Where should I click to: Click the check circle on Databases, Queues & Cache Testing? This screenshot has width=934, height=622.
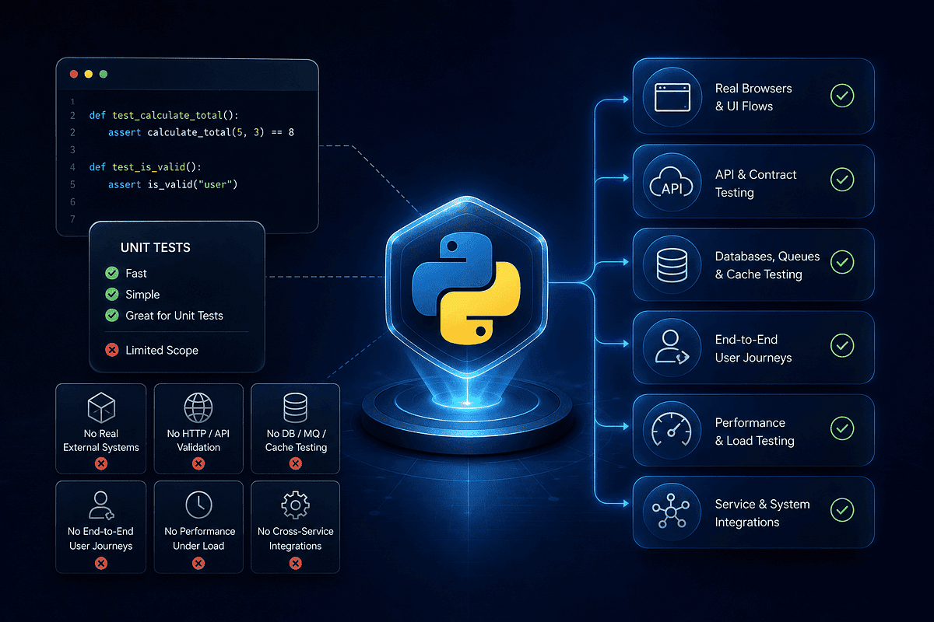[842, 262]
